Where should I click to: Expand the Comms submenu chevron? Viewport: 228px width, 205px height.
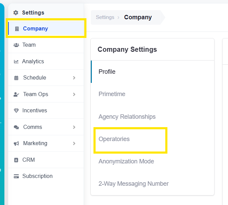click(74, 127)
